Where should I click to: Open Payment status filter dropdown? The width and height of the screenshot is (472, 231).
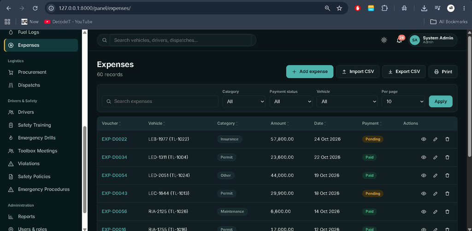[291, 101]
